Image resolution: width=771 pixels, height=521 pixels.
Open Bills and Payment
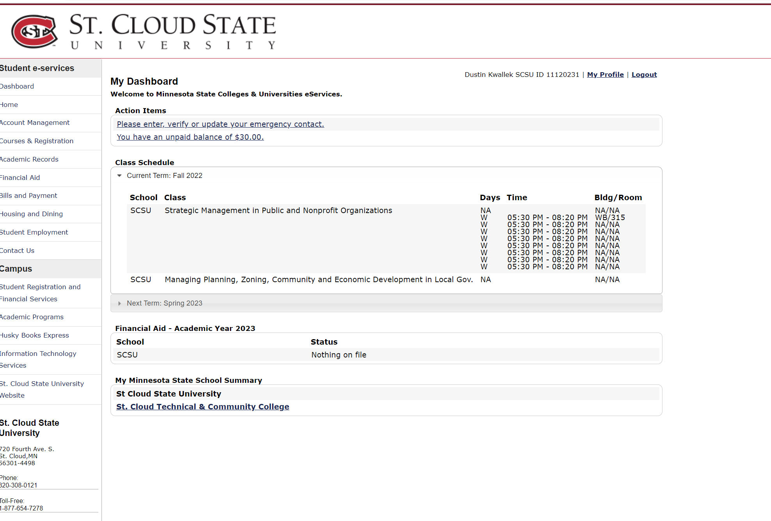[x=28, y=196]
